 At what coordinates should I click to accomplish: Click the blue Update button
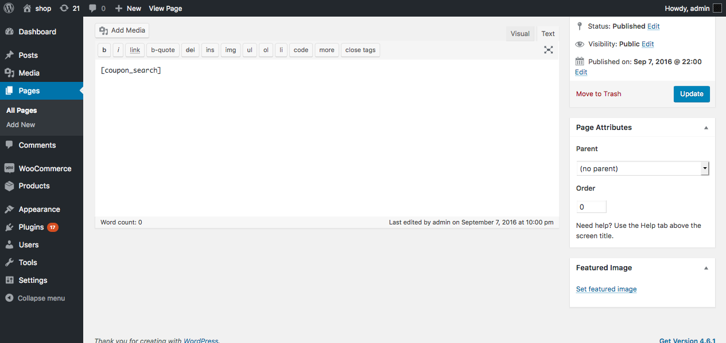pos(692,94)
